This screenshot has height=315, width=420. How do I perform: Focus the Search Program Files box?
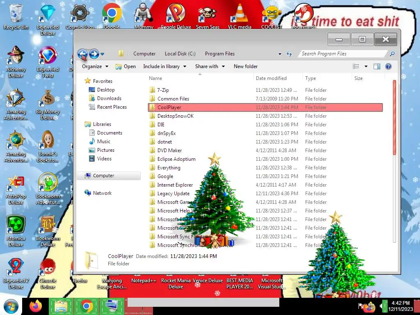343,54
